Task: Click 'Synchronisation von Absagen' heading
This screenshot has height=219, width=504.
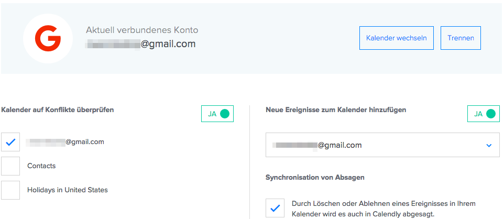Action: tap(315, 177)
